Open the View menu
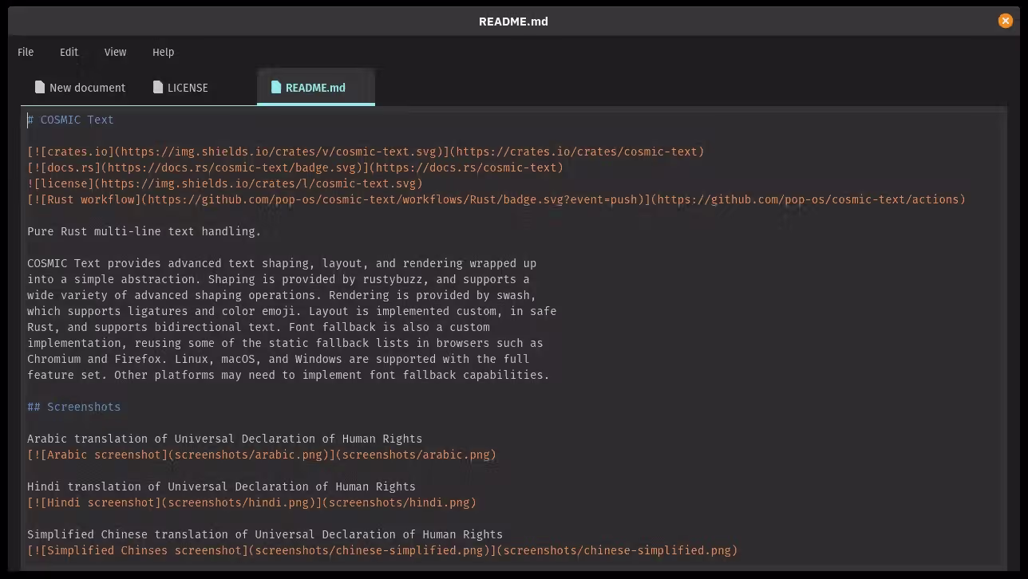Screen dimensions: 1028x579 click(115, 52)
